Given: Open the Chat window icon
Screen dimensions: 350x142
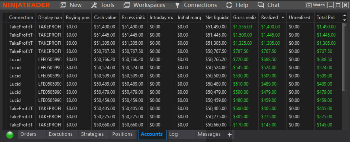Looking at the screenshot, I should click(x=261, y=5).
